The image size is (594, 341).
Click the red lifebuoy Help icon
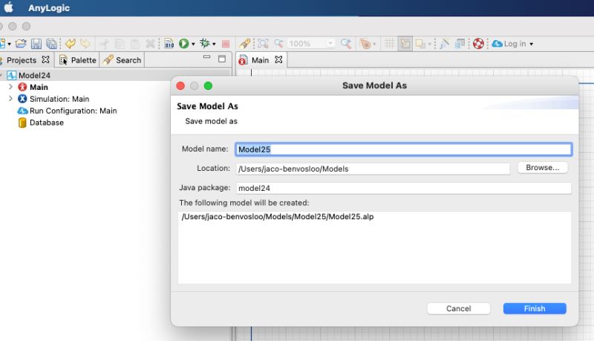[x=478, y=44]
